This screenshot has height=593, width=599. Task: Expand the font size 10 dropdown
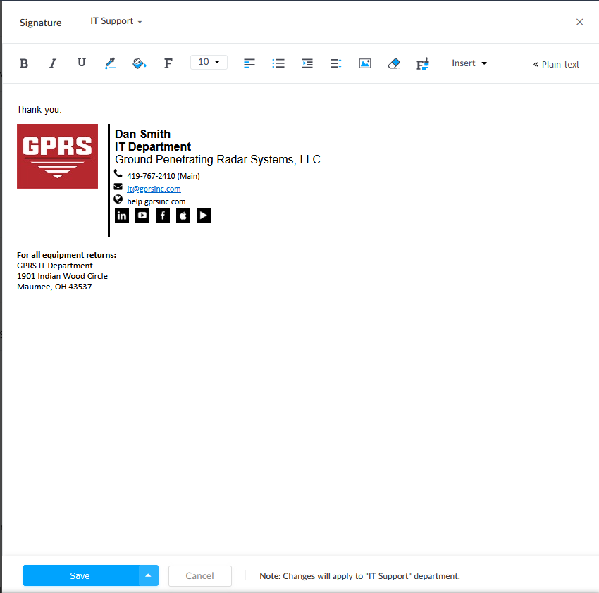click(x=209, y=63)
